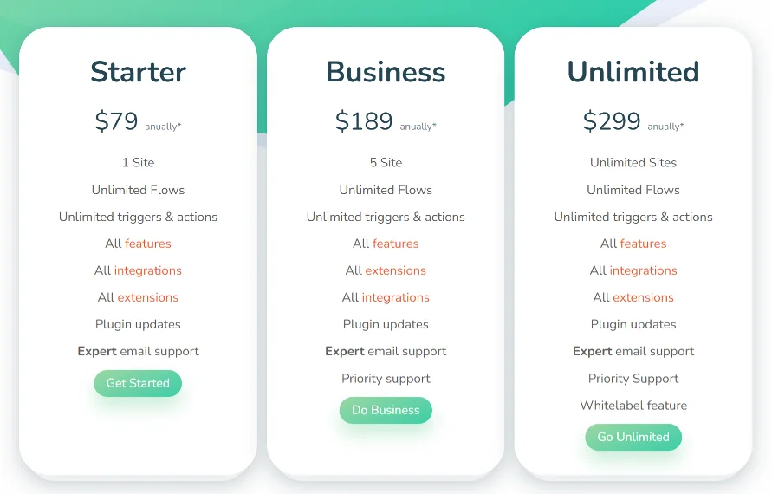Open the integrations link in Business plan

395,297
